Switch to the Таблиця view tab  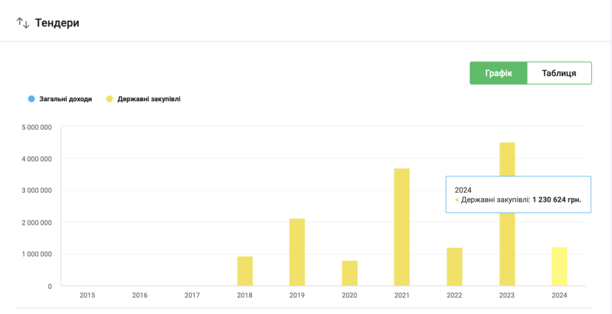[559, 73]
